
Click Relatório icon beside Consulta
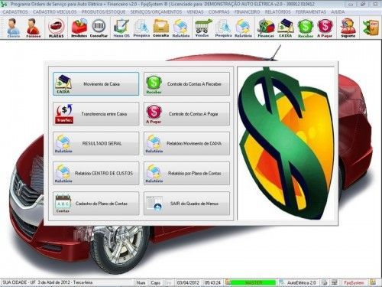coord(181,28)
